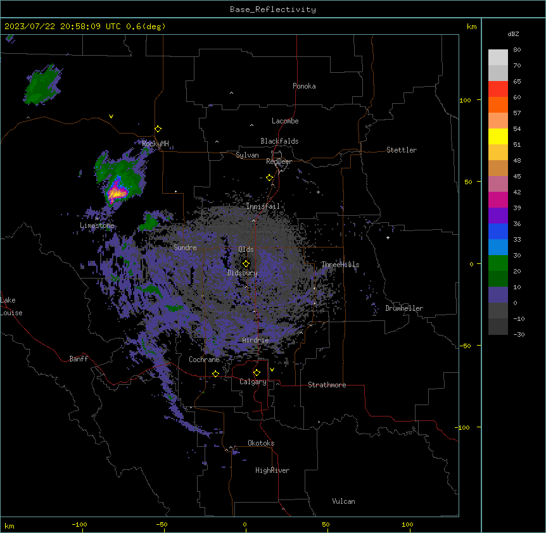Image resolution: width=546 pixels, height=533 pixels.
Task: Click the ThreeHills city label
Action: tap(340, 265)
